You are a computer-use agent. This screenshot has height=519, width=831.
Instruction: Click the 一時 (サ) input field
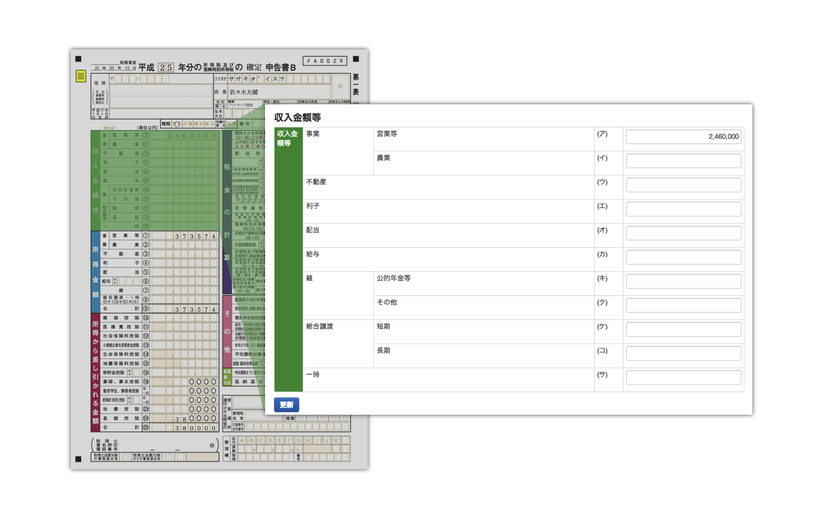click(683, 378)
